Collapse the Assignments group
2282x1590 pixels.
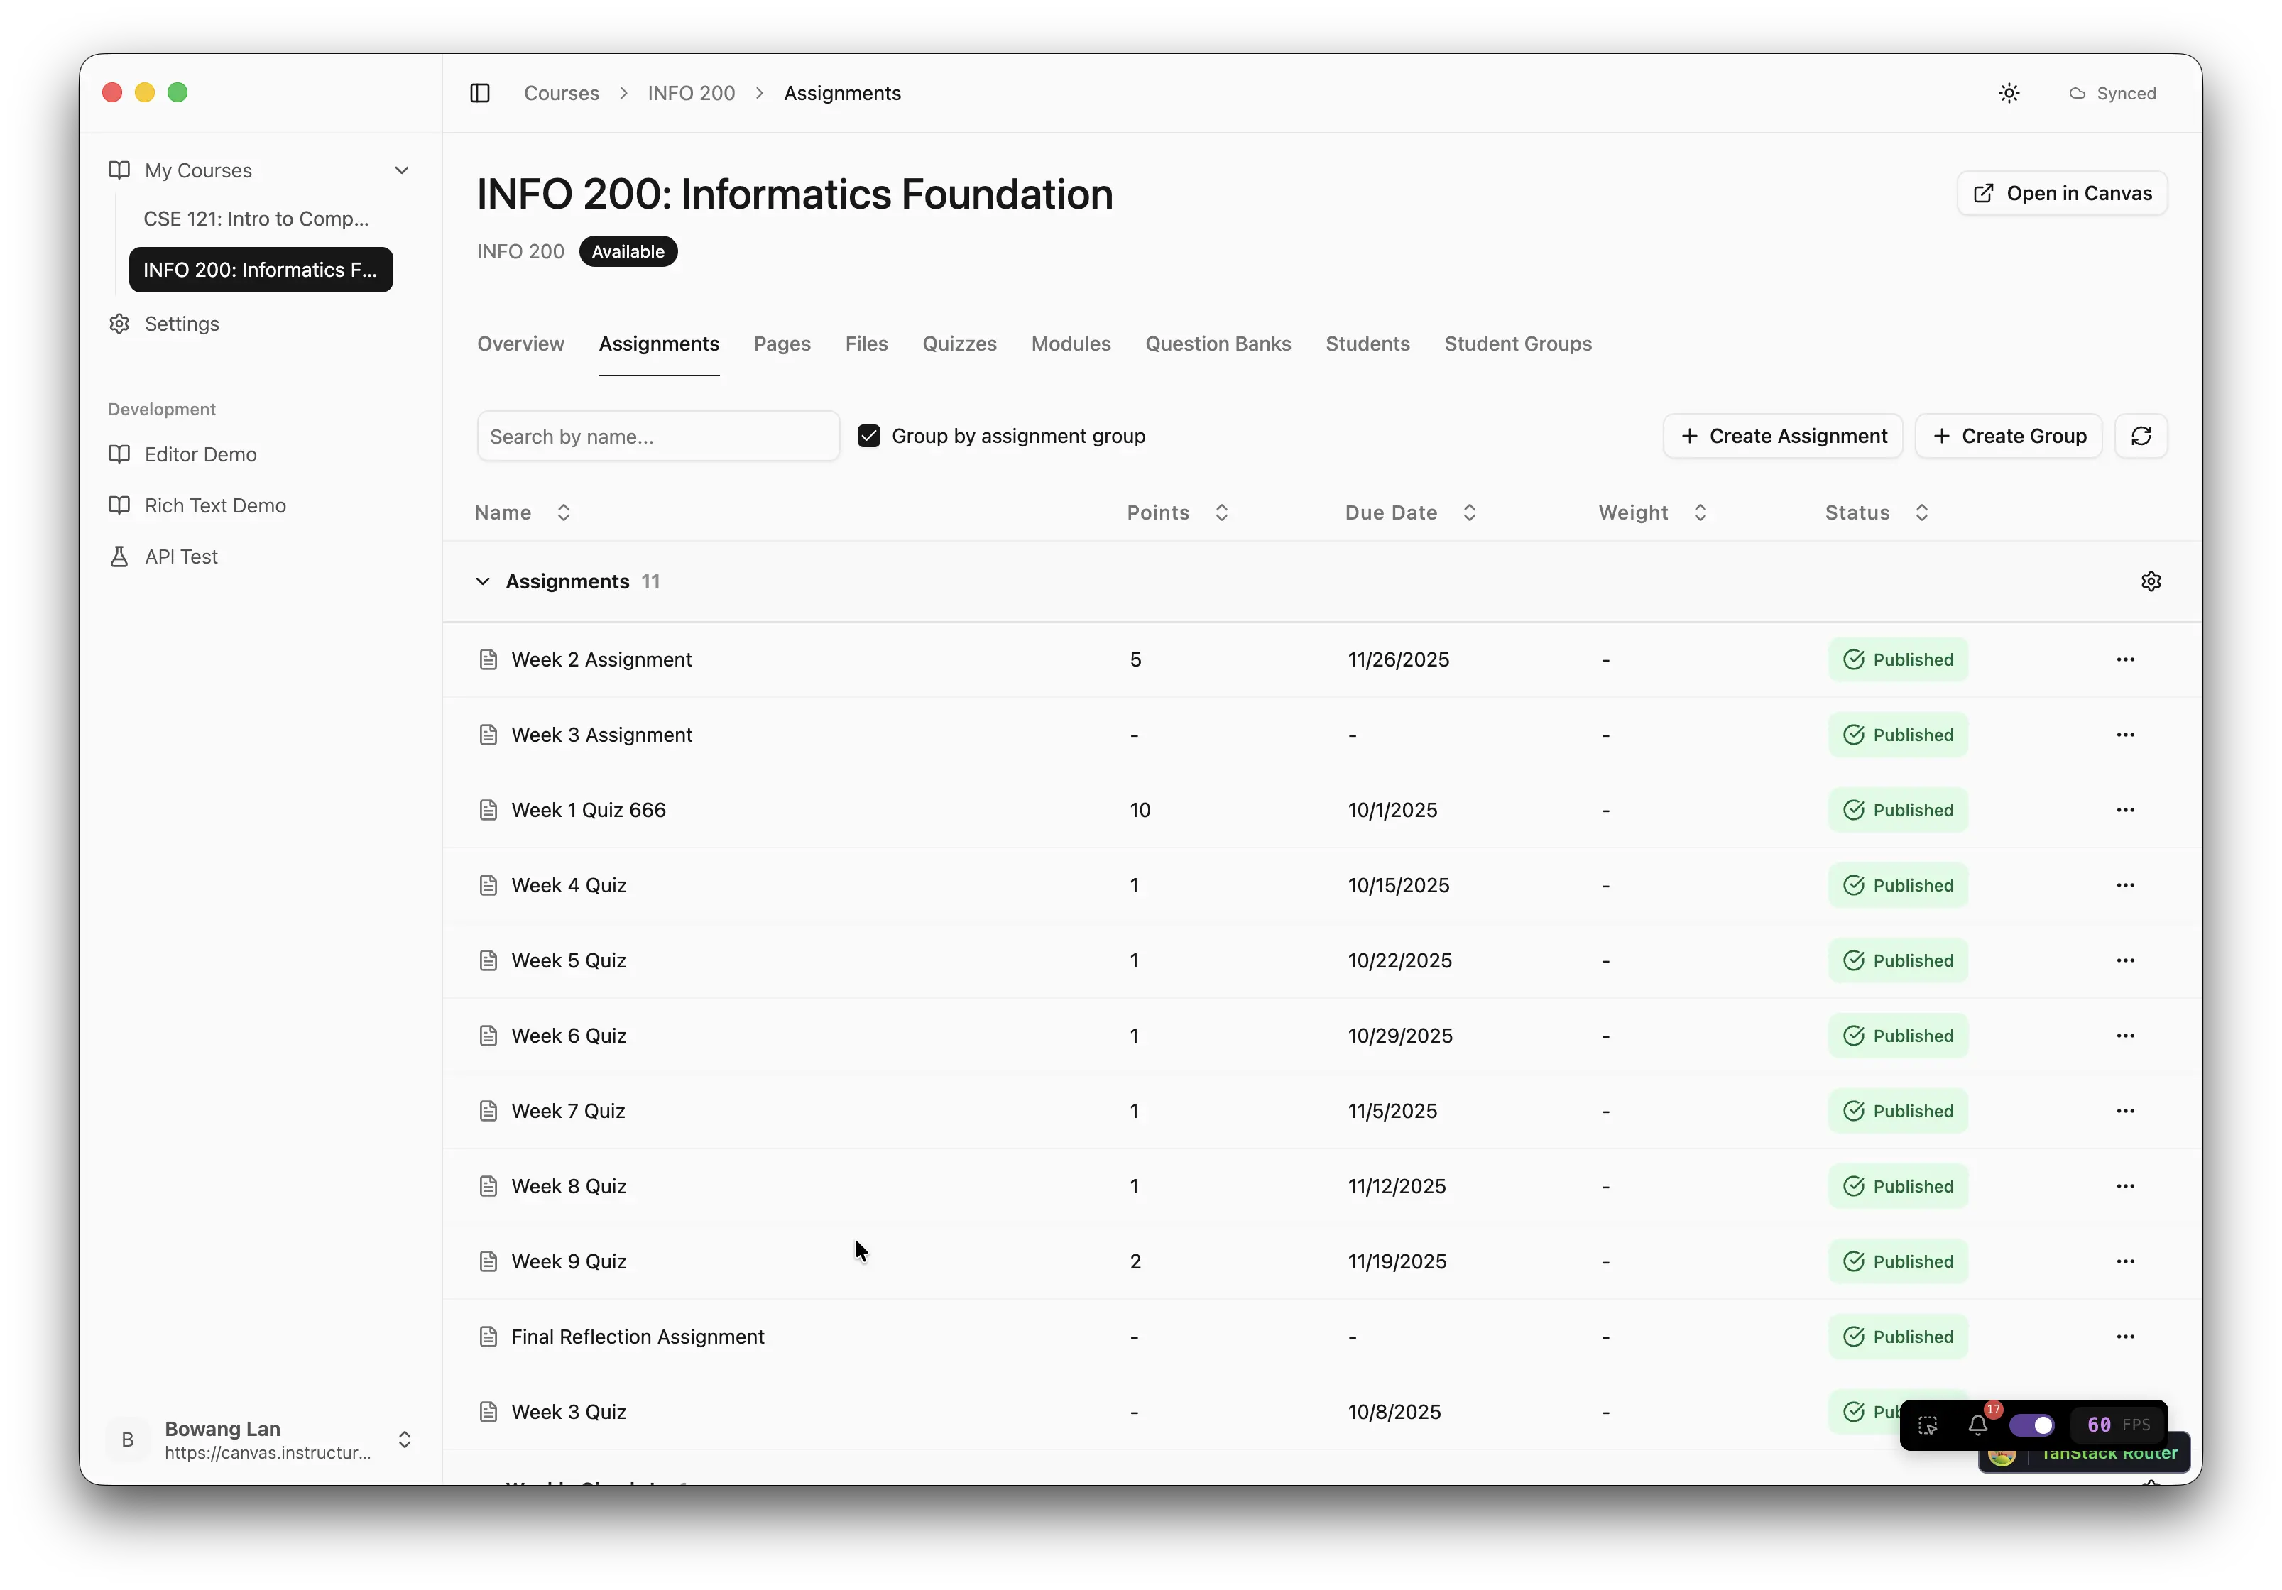click(483, 581)
